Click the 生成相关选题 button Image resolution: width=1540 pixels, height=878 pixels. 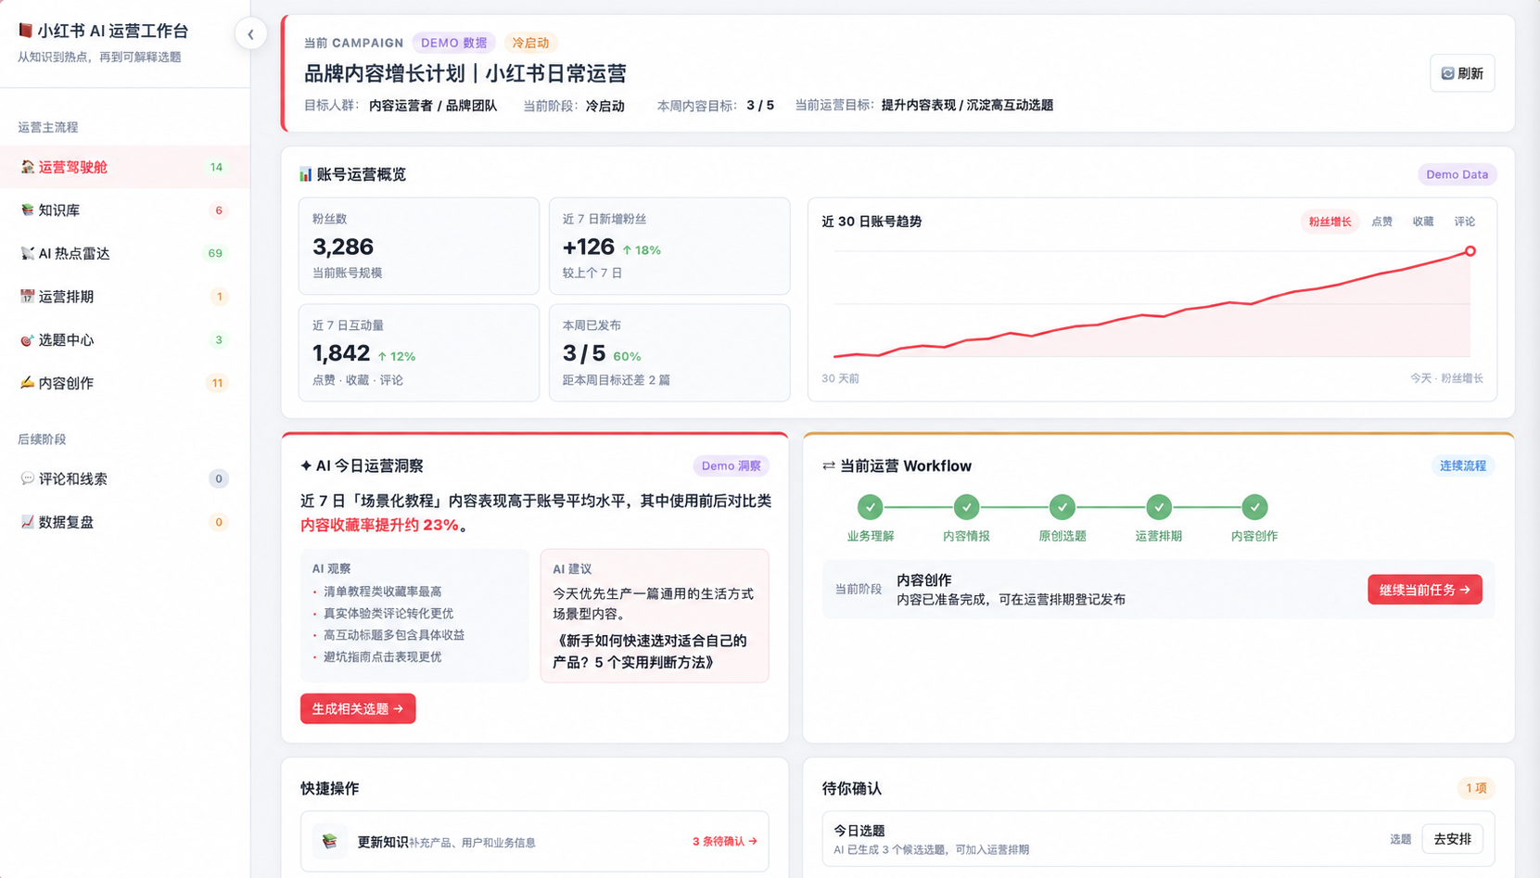[x=358, y=708]
